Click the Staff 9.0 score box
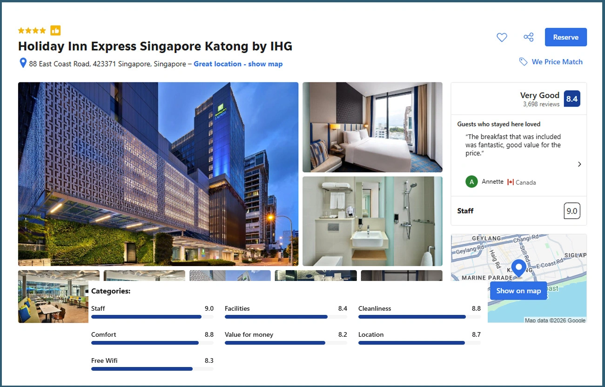The image size is (605, 387). pos(571,211)
